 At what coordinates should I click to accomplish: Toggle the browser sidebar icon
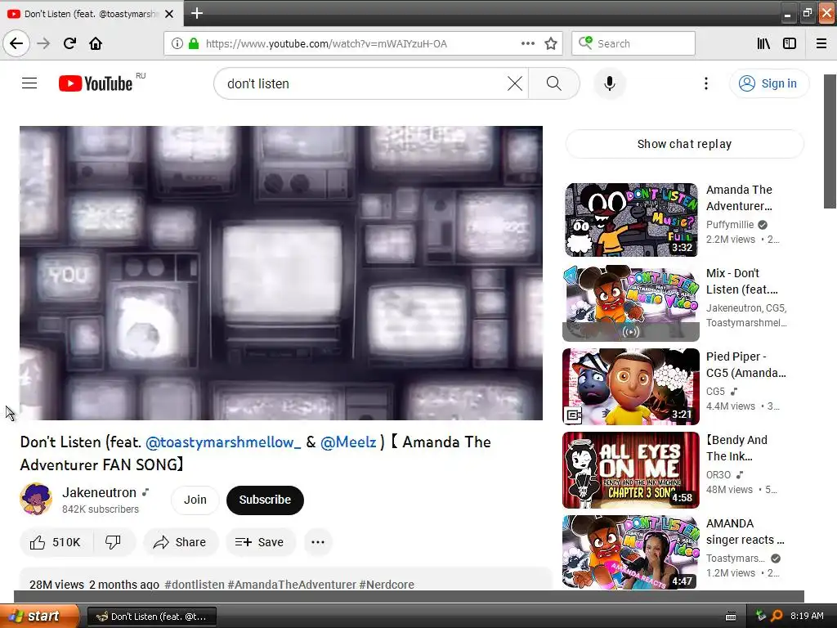(x=790, y=43)
